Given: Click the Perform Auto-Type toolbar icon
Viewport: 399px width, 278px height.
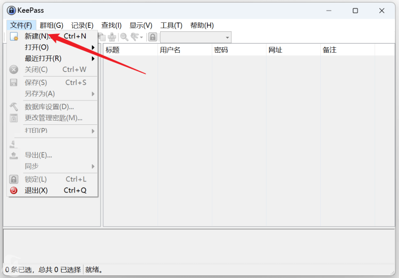Looking at the screenshot, I should point(112,37).
